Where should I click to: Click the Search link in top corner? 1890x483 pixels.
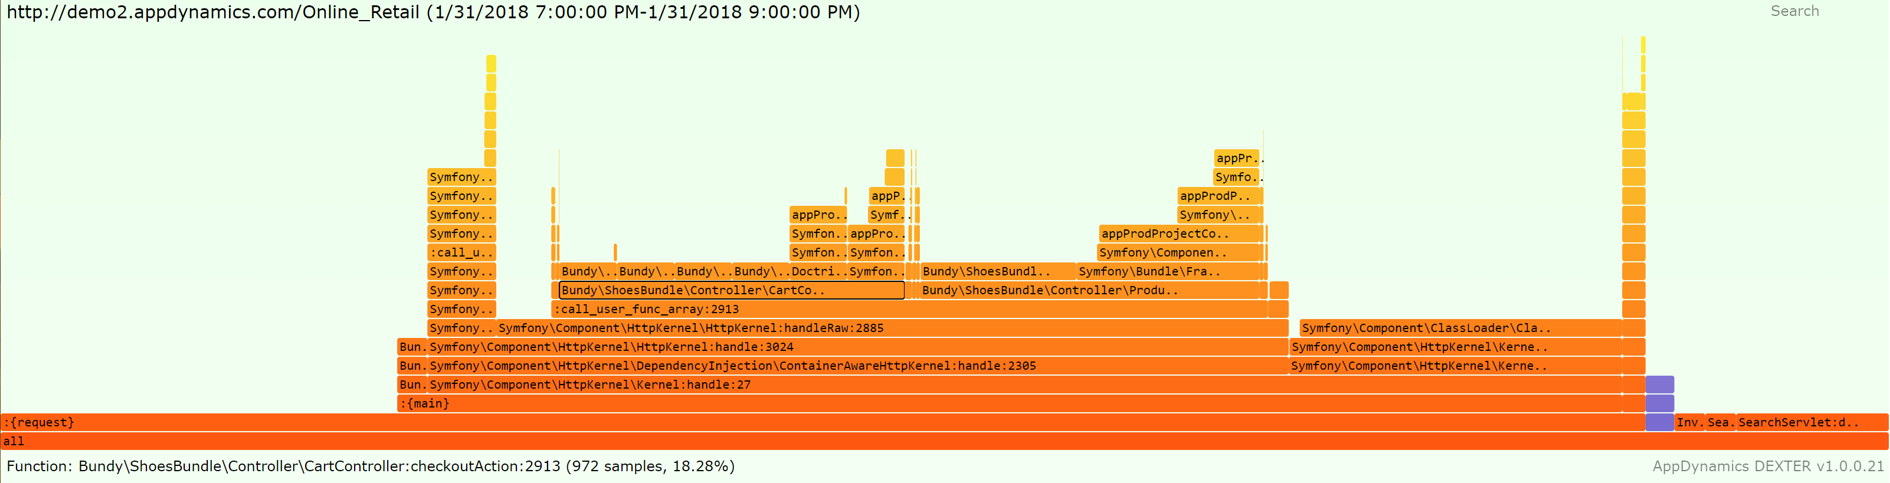pyautogui.click(x=1794, y=11)
